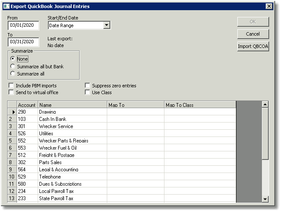Select row header 10 for Telephone

[x=12, y=176]
